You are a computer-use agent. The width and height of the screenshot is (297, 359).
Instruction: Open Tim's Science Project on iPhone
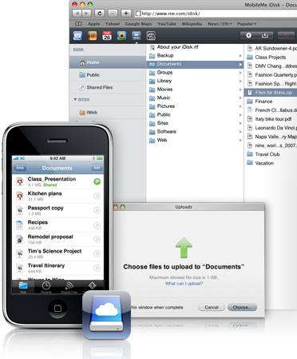tap(57, 253)
